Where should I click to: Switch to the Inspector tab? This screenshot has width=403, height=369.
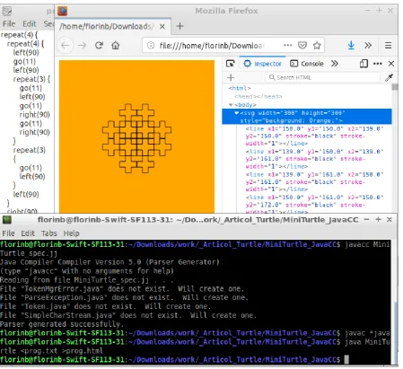263,64
